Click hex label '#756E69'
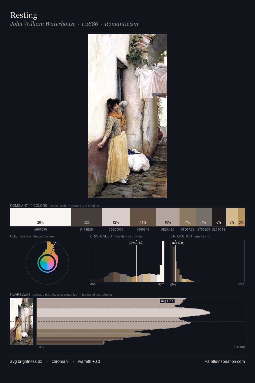 pyautogui.click(x=204, y=230)
